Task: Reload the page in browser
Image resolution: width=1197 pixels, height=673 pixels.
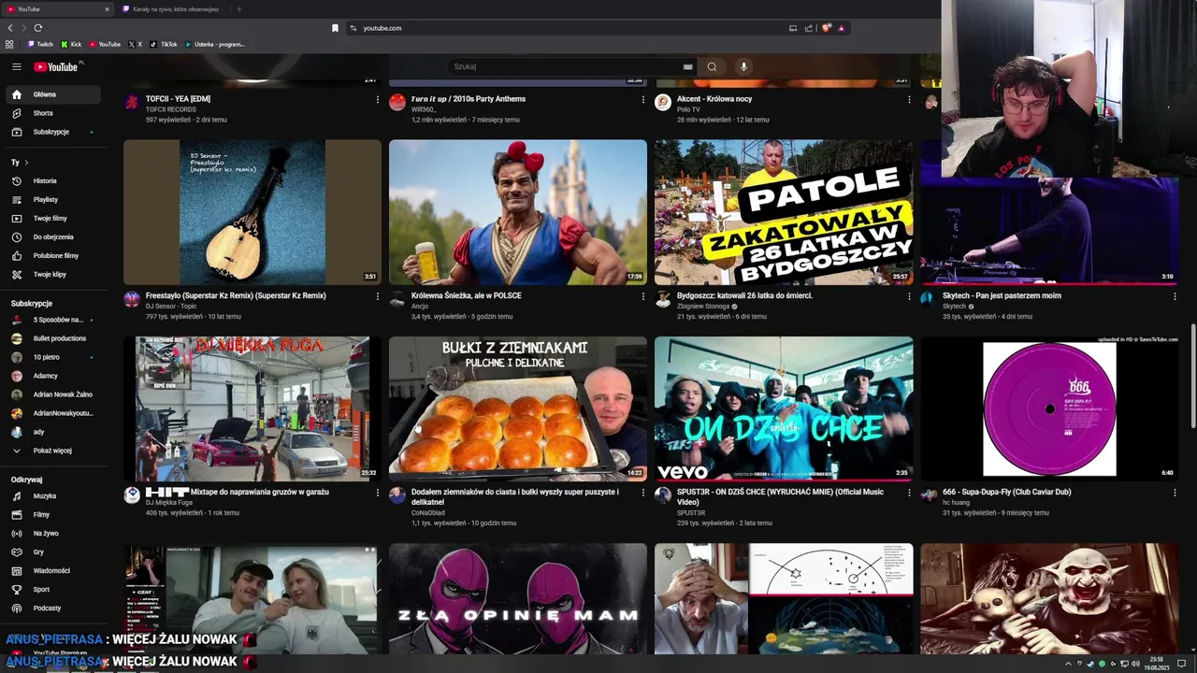Action: click(x=38, y=28)
